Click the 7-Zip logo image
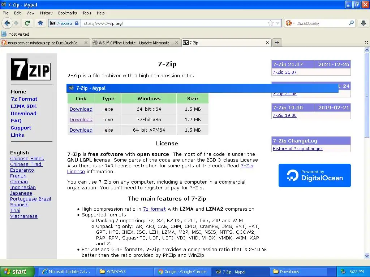This screenshot has width=370, height=277. tap(31, 69)
